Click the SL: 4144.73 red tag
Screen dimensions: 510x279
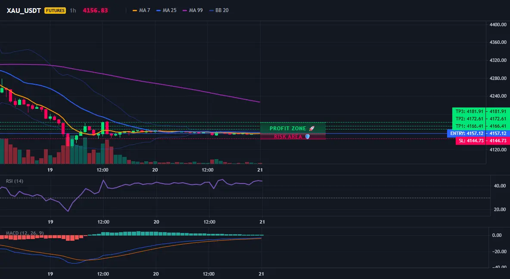[471, 141]
